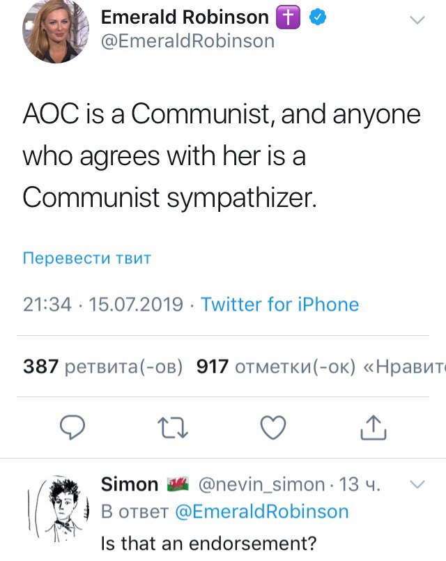Click the purple cross emoji icon

tap(289, 17)
